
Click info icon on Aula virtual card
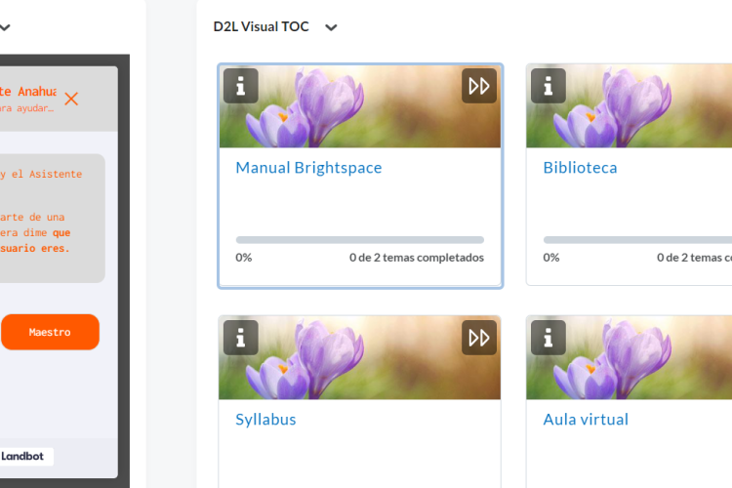pos(549,338)
